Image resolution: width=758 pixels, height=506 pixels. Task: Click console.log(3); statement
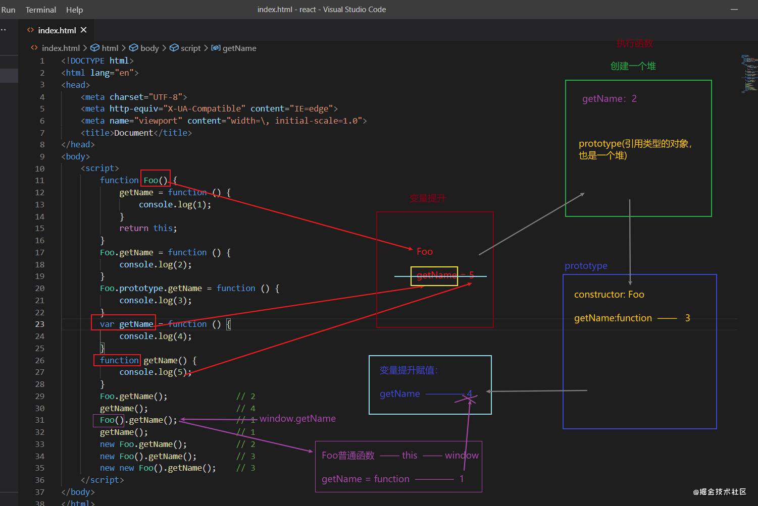(156, 300)
